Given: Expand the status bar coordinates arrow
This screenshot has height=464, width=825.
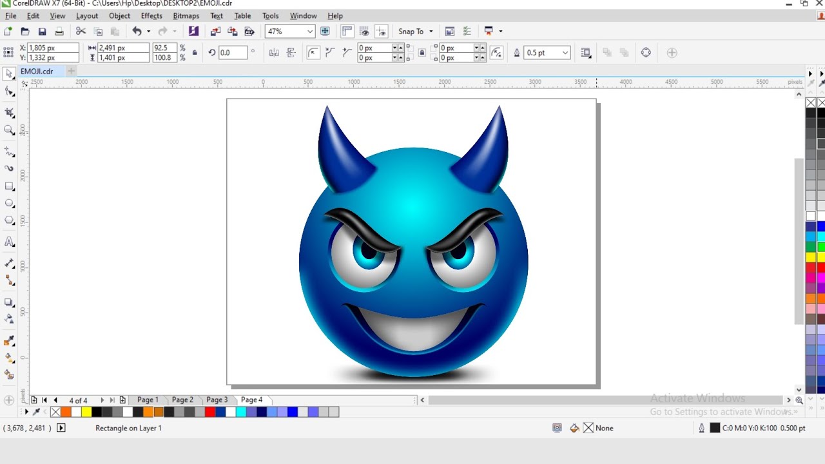Looking at the screenshot, I should click(61, 428).
